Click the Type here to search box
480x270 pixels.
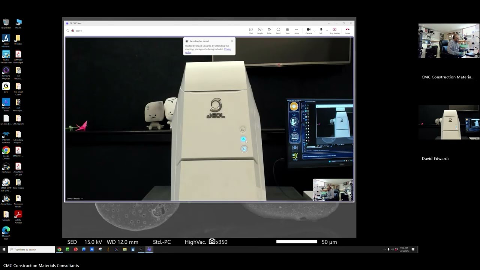tap(31, 249)
